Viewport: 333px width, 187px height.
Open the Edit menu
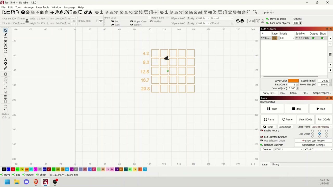[10, 7]
